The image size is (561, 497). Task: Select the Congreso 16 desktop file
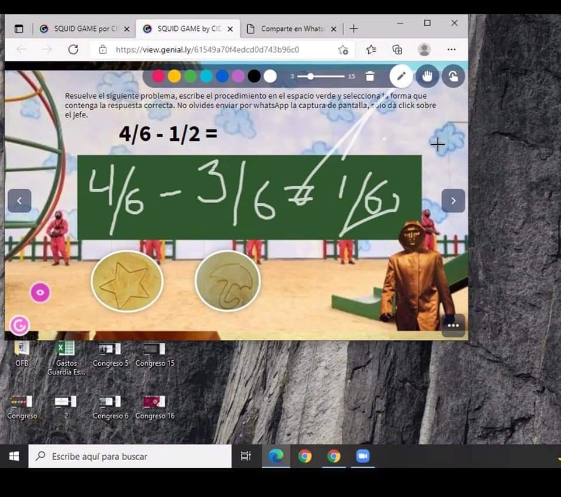coord(155,407)
